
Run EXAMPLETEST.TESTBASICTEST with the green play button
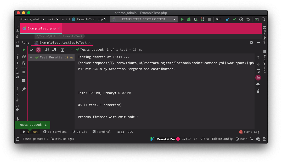click(182, 19)
